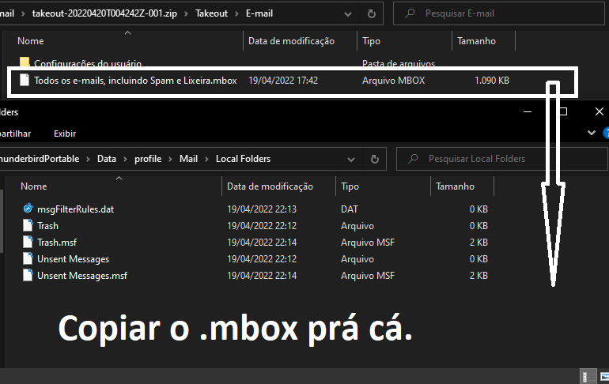The height and width of the screenshot is (384, 609).
Task: Sort Local Folders by Data de modificação
Action: pyautogui.click(x=270, y=186)
